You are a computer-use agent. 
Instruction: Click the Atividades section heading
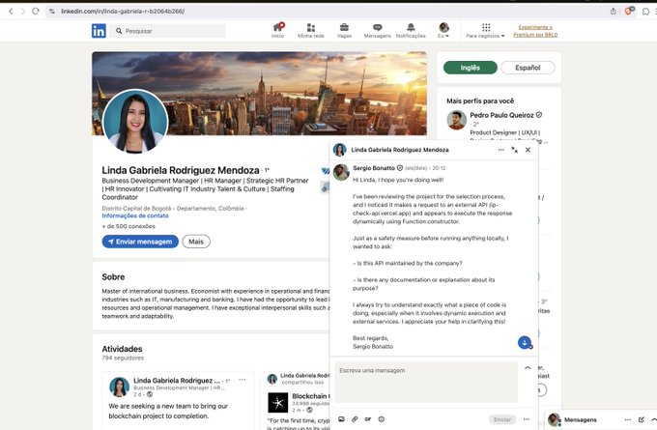[122, 349]
